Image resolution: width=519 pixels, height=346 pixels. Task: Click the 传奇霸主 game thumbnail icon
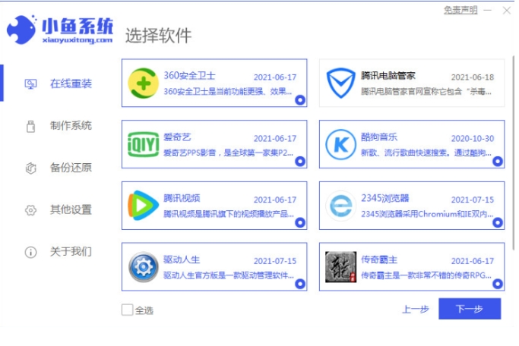(340, 266)
